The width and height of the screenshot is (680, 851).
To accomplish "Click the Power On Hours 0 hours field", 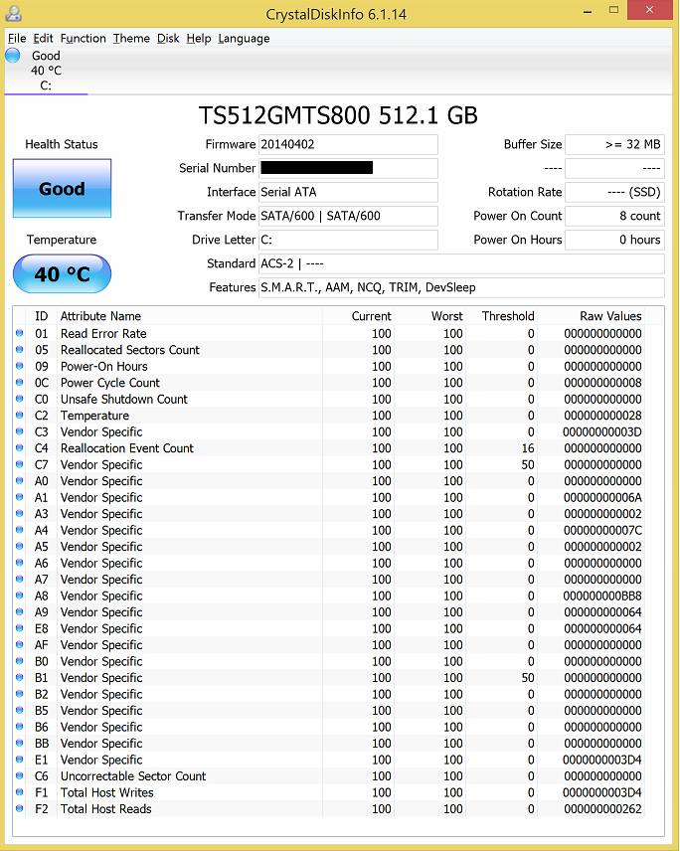I will pos(614,240).
